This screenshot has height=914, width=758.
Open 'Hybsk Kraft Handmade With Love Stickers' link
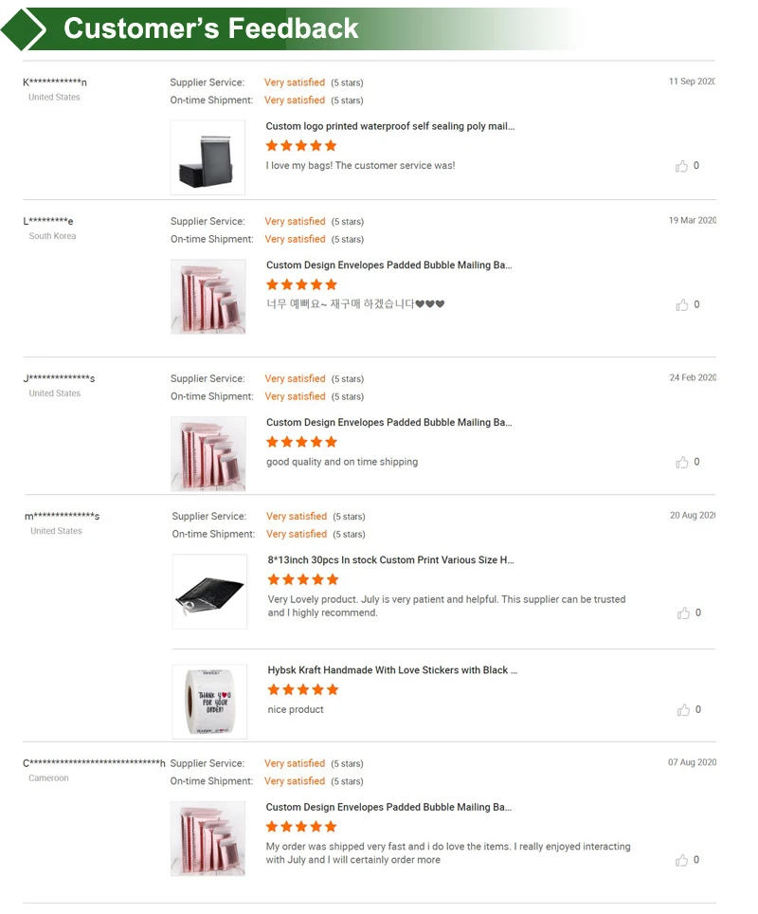(392, 670)
